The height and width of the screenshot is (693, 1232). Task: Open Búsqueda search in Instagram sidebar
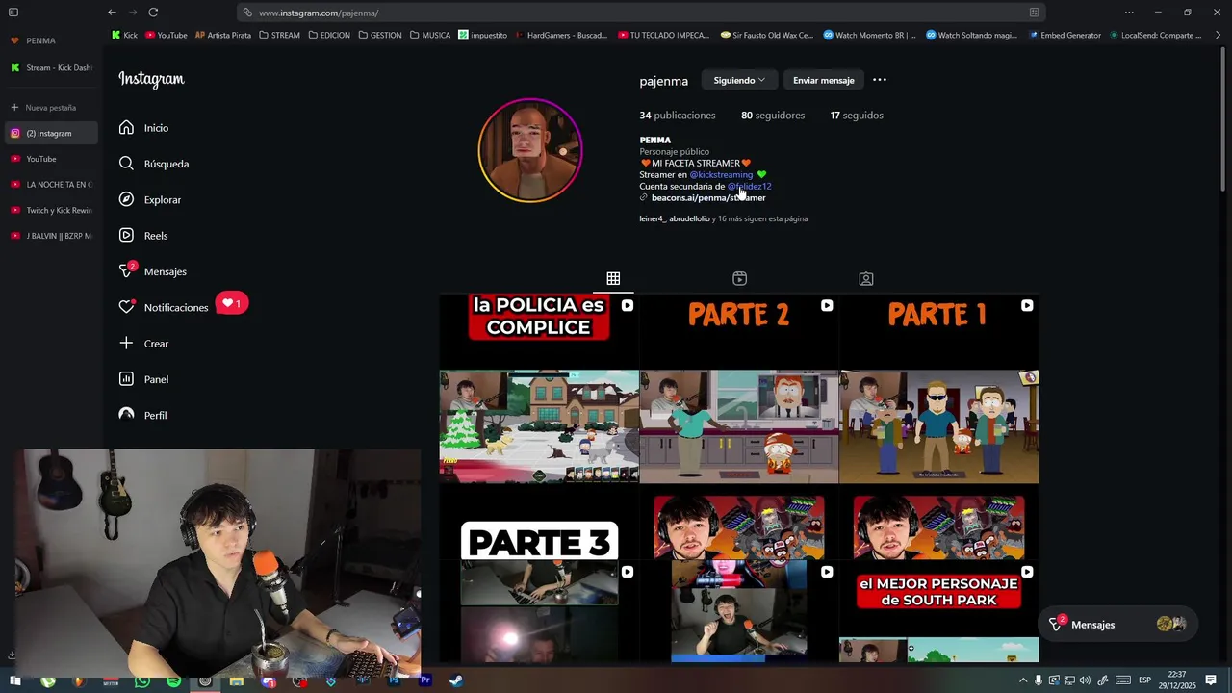click(154, 164)
